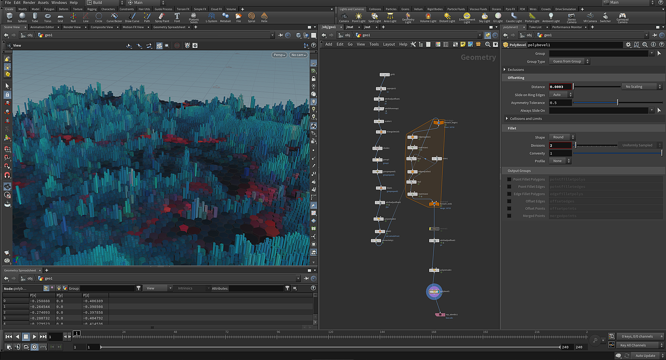666x360 pixels.
Task: Adjust the Asymmetry Tolerance slider
Action: tap(617, 103)
